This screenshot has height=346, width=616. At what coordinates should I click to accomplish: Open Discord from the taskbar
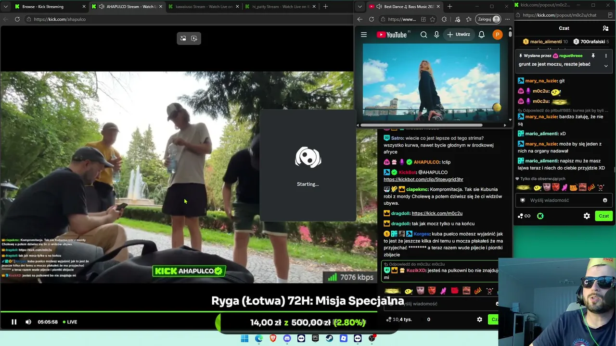point(287,339)
